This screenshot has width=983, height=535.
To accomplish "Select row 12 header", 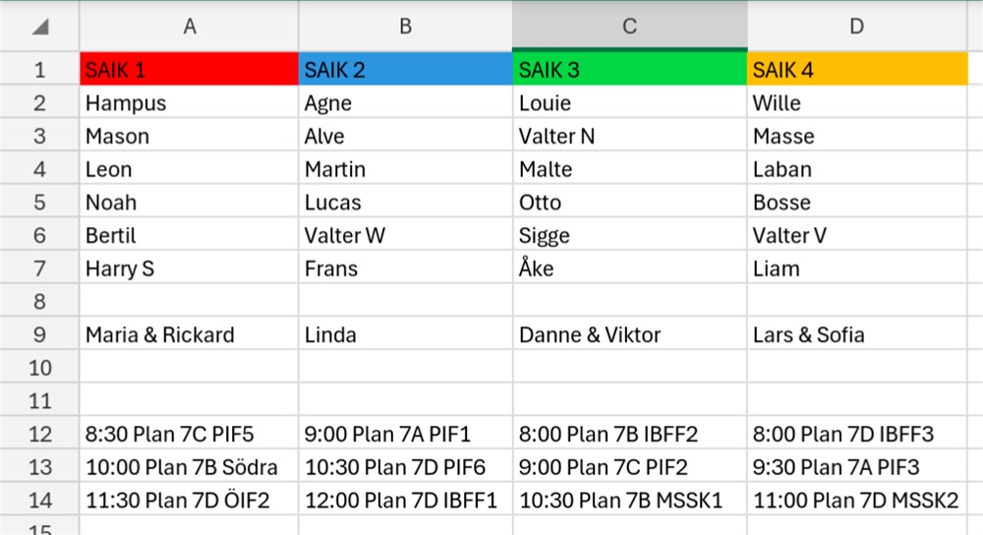I will tap(39, 434).
